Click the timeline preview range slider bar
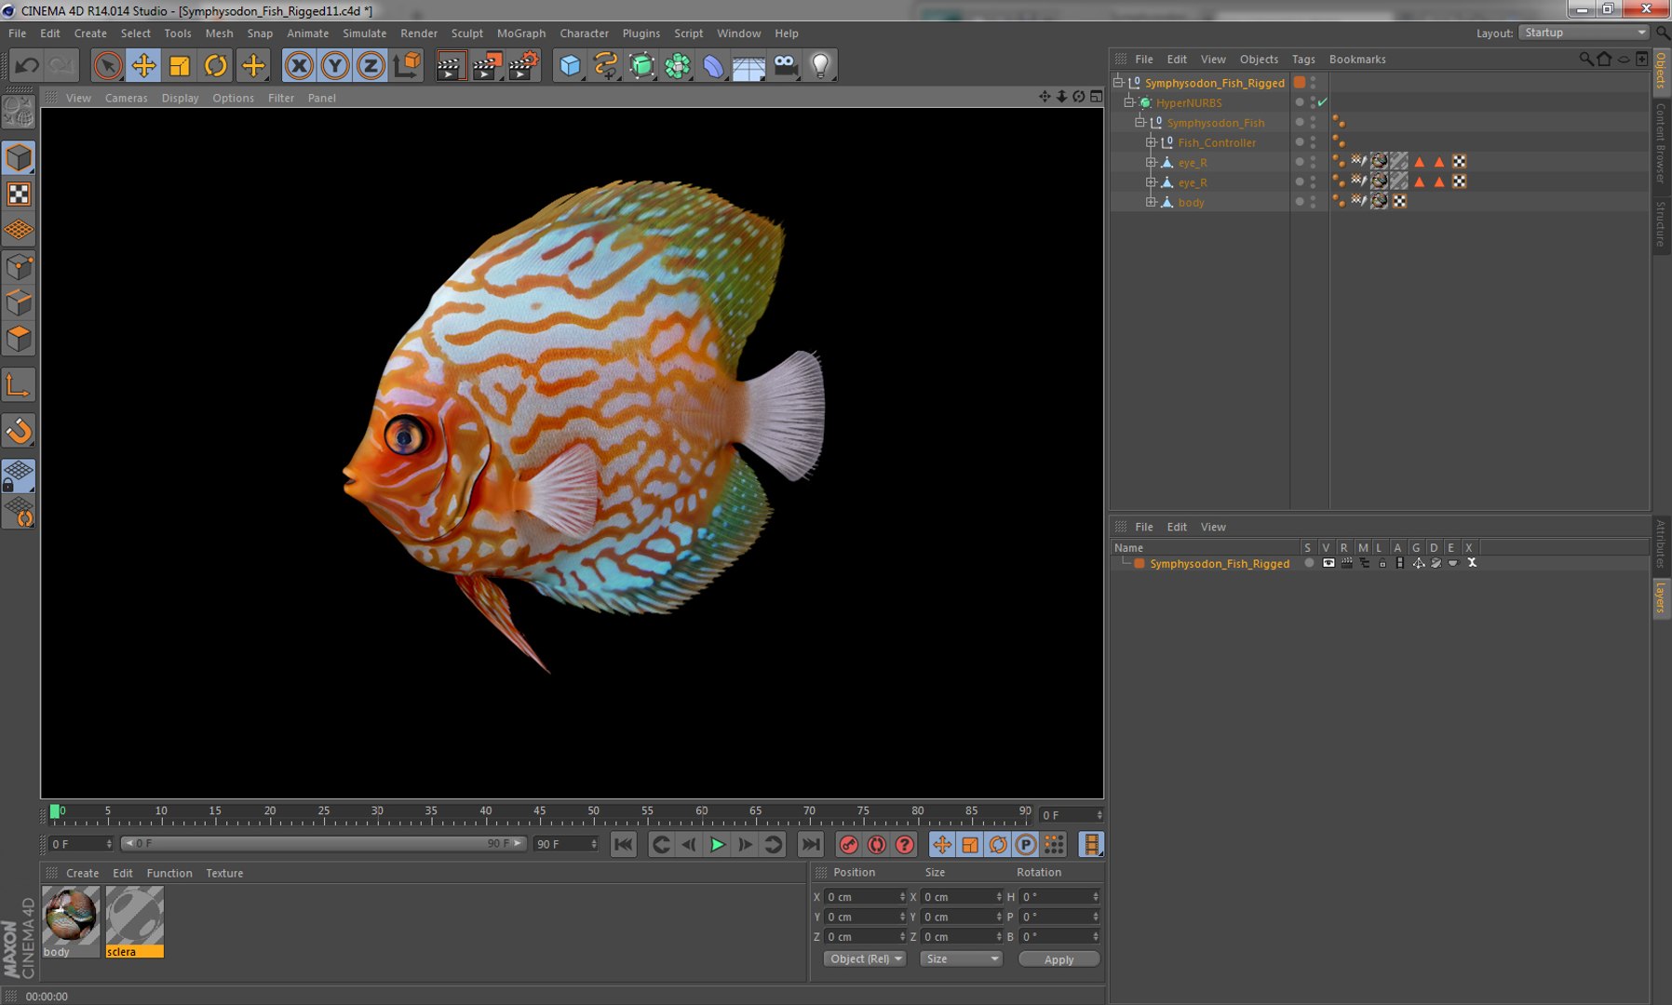 coord(325,843)
